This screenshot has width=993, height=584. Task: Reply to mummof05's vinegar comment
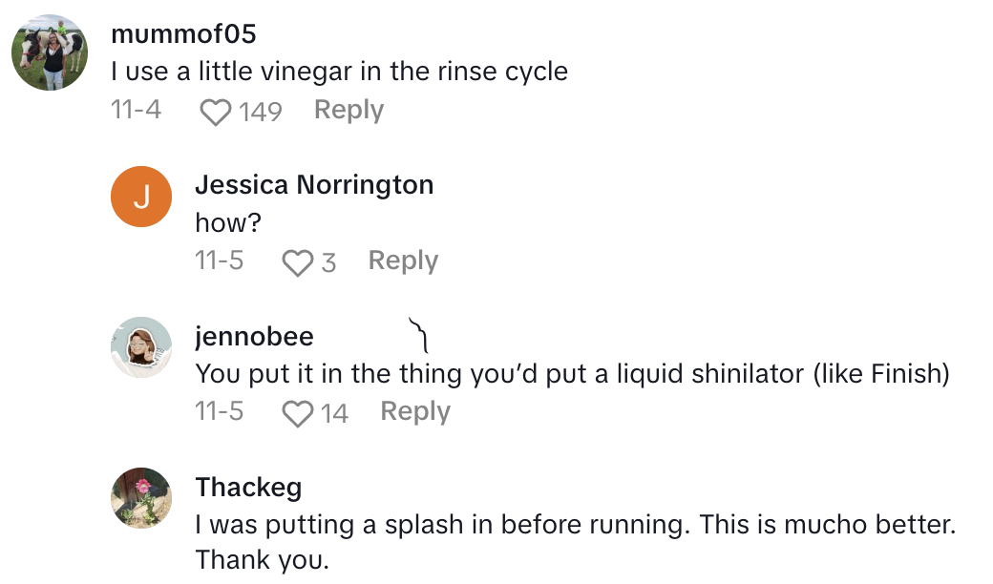[x=348, y=110]
